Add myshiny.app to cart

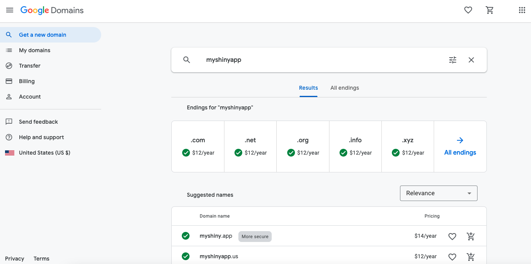click(x=471, y=236)
